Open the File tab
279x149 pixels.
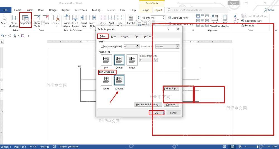coord(6,10)
